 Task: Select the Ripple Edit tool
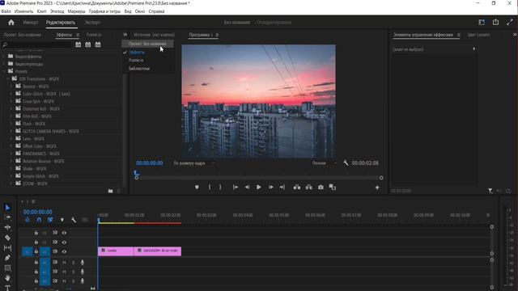pyautogui.click(x=7, y=227)
